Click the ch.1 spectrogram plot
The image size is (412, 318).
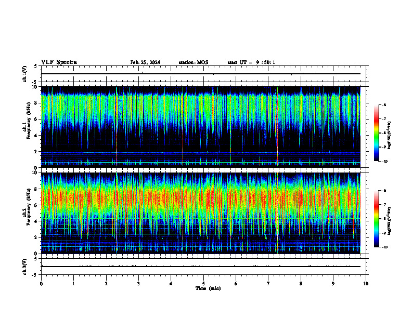tap(200, 127)
